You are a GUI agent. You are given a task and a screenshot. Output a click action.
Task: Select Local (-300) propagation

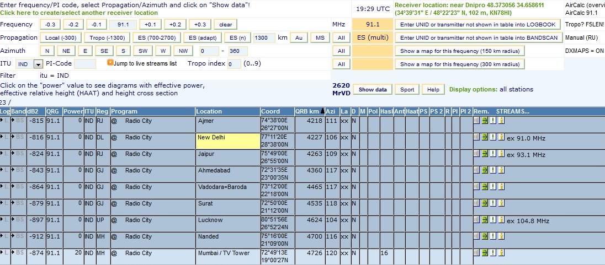click(61, 38)
